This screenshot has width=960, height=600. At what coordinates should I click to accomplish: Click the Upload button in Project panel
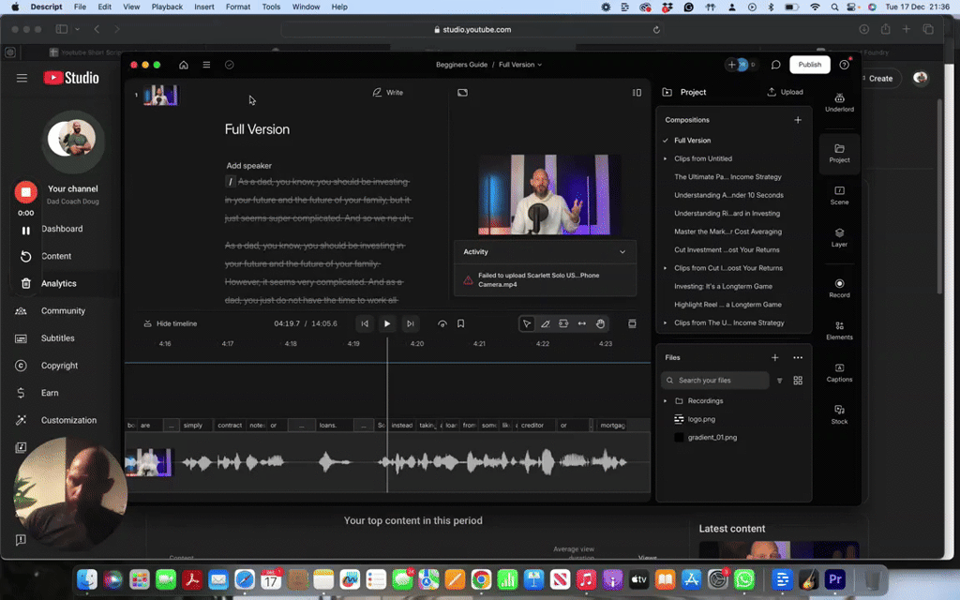pos(785,92)
